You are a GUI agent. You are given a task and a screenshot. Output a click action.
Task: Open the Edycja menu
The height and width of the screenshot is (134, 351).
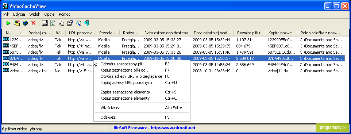[19, 14]
